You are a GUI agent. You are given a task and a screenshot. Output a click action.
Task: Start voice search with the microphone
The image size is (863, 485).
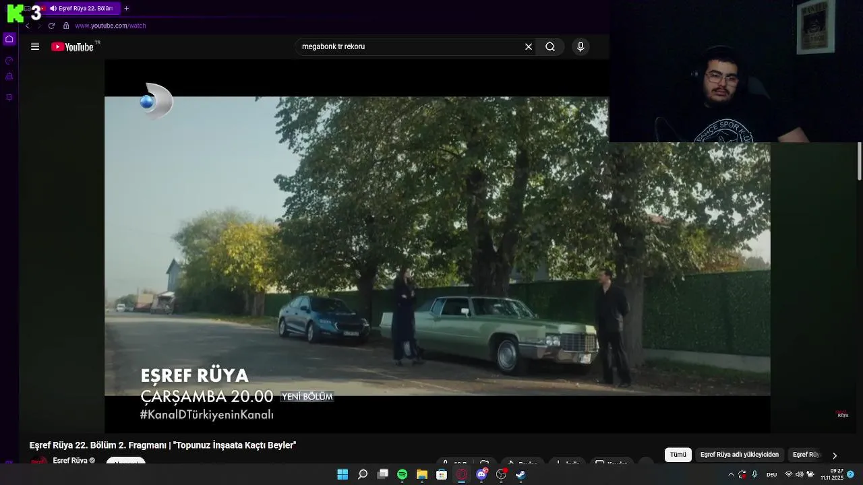coord(581,46)
